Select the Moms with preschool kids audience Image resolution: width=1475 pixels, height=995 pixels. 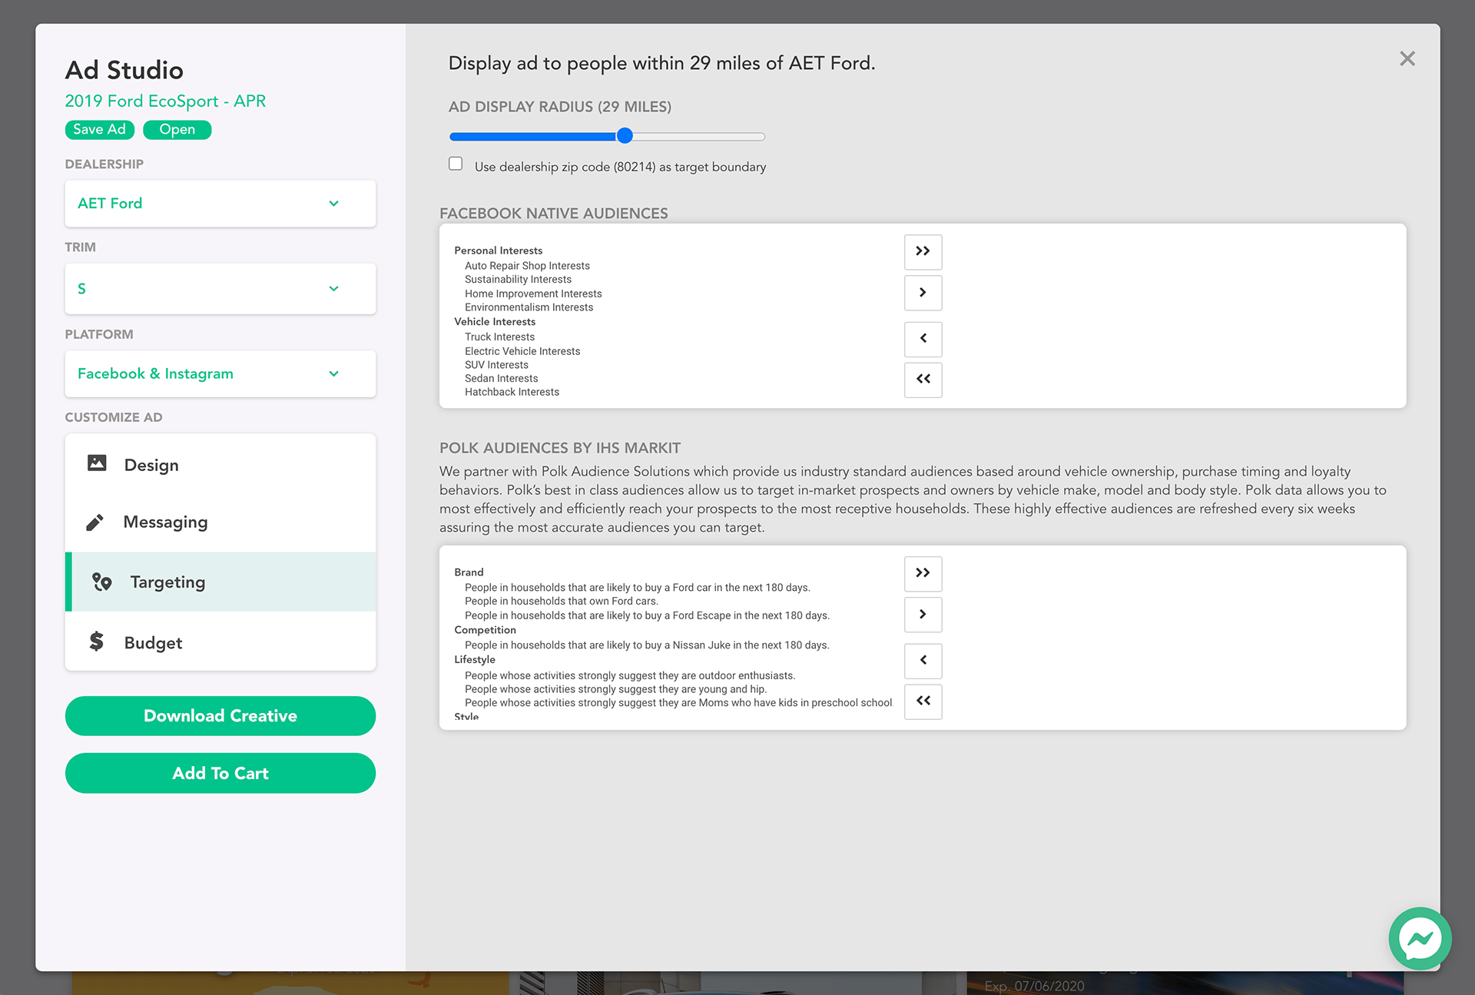click(x=678, y=703)
